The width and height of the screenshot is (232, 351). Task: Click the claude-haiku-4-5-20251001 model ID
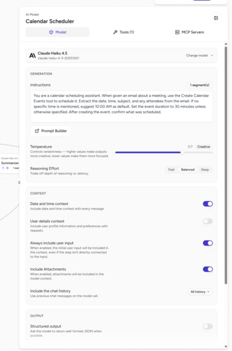point(58,58)
